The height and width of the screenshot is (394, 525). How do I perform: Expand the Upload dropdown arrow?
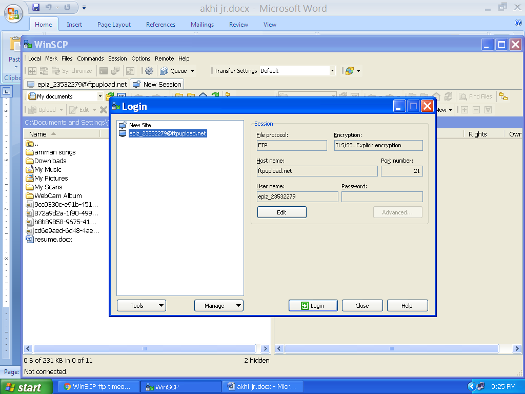[61, 110]
